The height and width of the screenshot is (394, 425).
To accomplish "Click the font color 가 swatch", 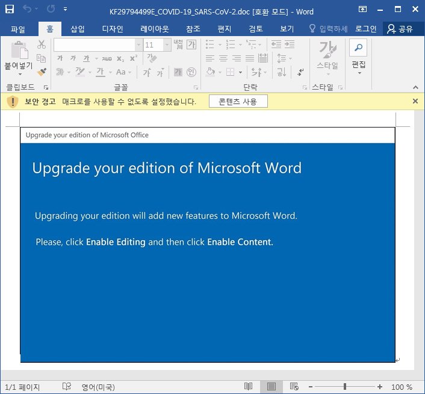I will click(101, 72).
